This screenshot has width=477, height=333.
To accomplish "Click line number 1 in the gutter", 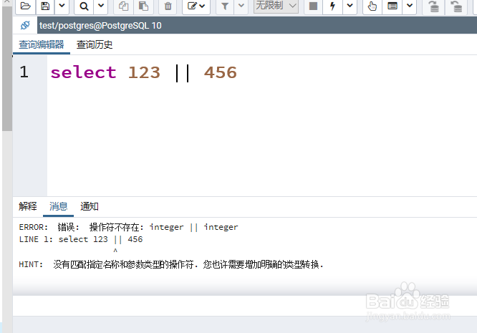I will coord(24,72).
